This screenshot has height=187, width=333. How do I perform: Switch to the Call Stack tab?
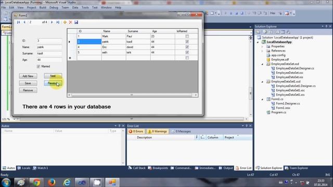click(137, 168)
